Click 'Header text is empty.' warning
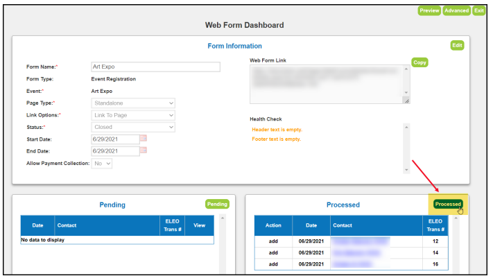Image resolution: width=493 pixels, height=276 pixels. 277,130
